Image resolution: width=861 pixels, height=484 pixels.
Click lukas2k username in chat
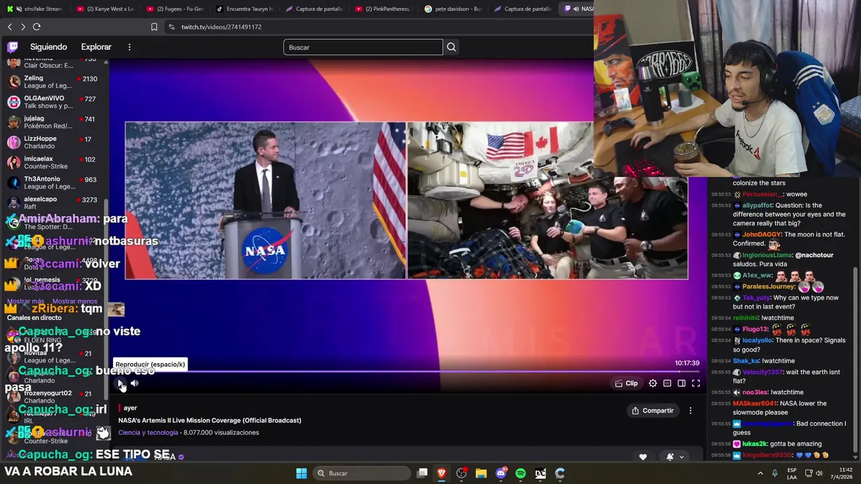click(x=754, y=444)
